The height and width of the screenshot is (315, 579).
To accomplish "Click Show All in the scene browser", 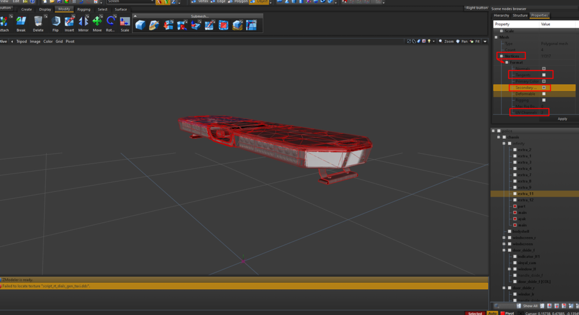I will [530, 306].
